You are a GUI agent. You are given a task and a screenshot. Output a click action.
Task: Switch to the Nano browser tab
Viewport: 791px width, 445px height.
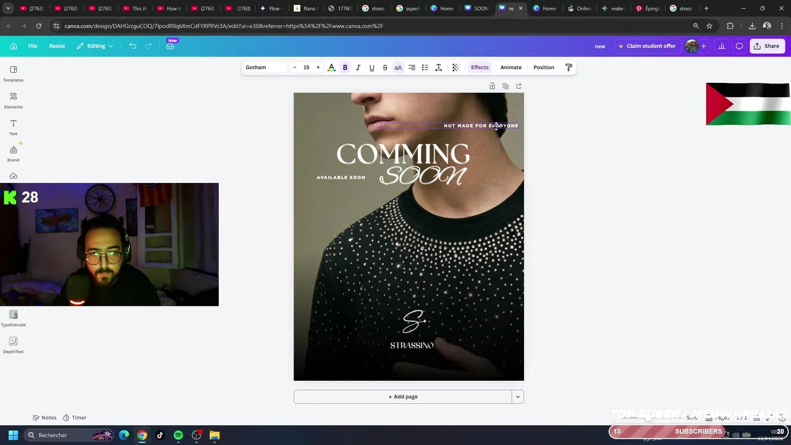(305, 9)
